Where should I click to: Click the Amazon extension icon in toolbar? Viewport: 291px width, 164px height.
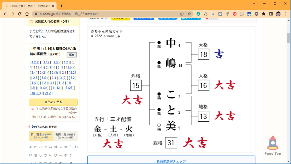click(198, 13)
